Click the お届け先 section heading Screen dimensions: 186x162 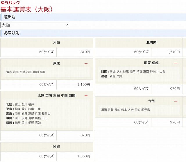(11, 33)
